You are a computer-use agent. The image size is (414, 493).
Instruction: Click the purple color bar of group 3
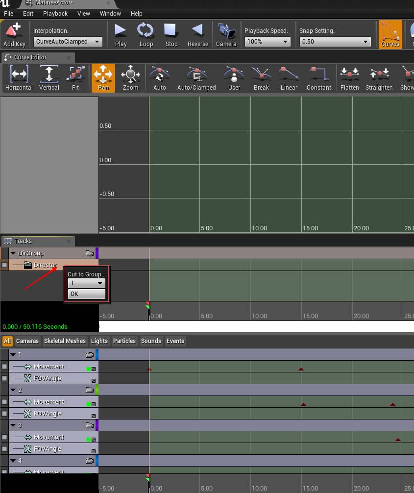[x=97, y=425]
